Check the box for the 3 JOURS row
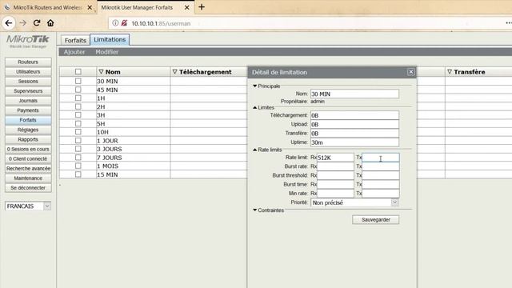Image resolution: width=512 pixels, height=288 pixels. pos(78,149)
